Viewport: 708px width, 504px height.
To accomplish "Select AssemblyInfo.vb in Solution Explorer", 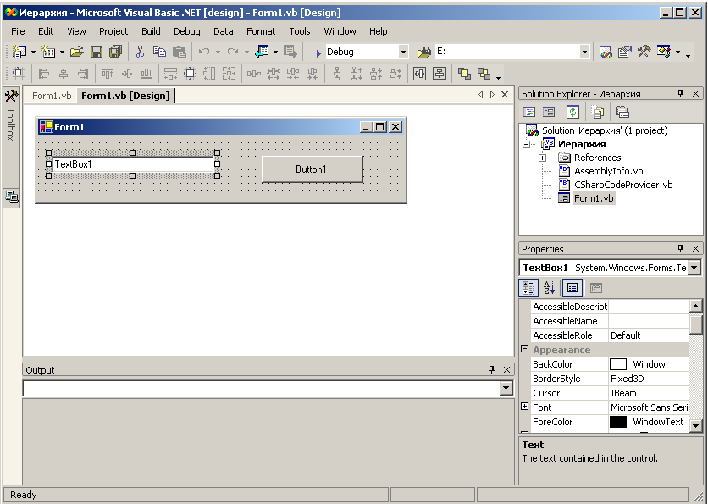I will (608, 171).
